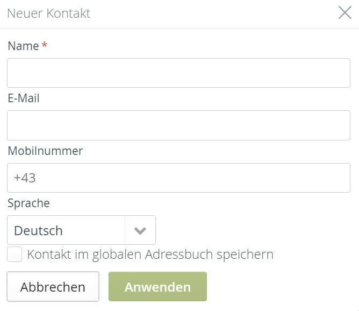Focus the E-Mail input field

[178, 125]
